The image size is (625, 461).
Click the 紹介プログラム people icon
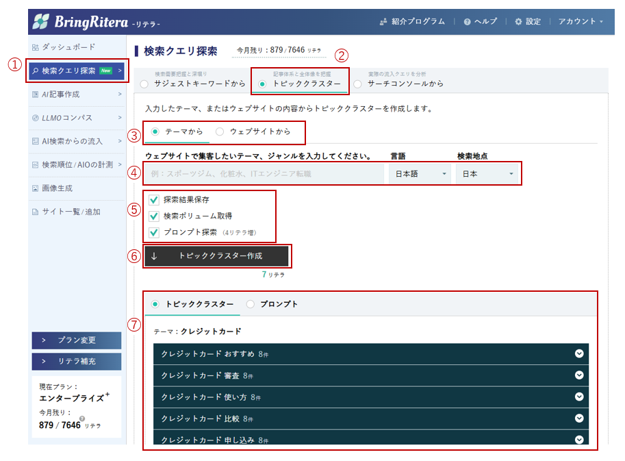(x=383, y=21)
